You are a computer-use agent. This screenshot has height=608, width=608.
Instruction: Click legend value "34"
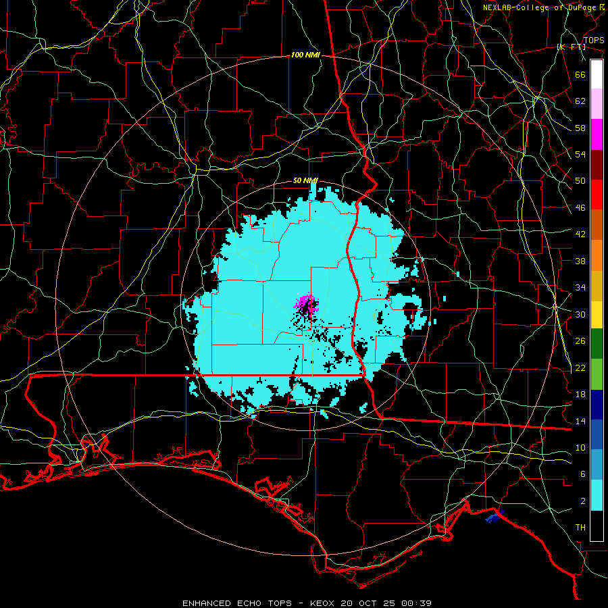point(580,287)
